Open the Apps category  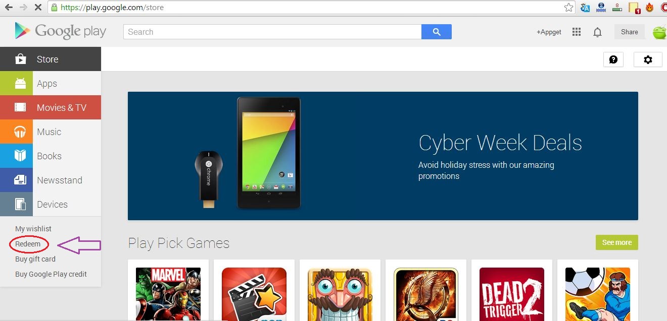point(51,84)
